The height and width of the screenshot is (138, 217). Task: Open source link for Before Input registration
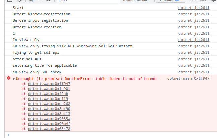(194, 21)
